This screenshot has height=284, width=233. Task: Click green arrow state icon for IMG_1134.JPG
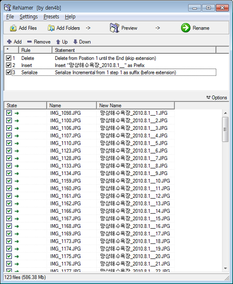point(17,174)
